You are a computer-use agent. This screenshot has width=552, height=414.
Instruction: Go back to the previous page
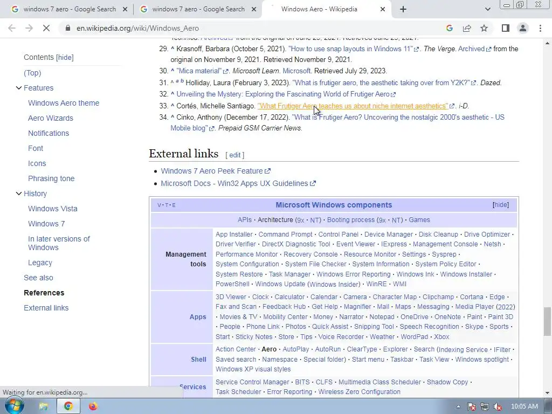pyautogui.click(x=12, y=28)
